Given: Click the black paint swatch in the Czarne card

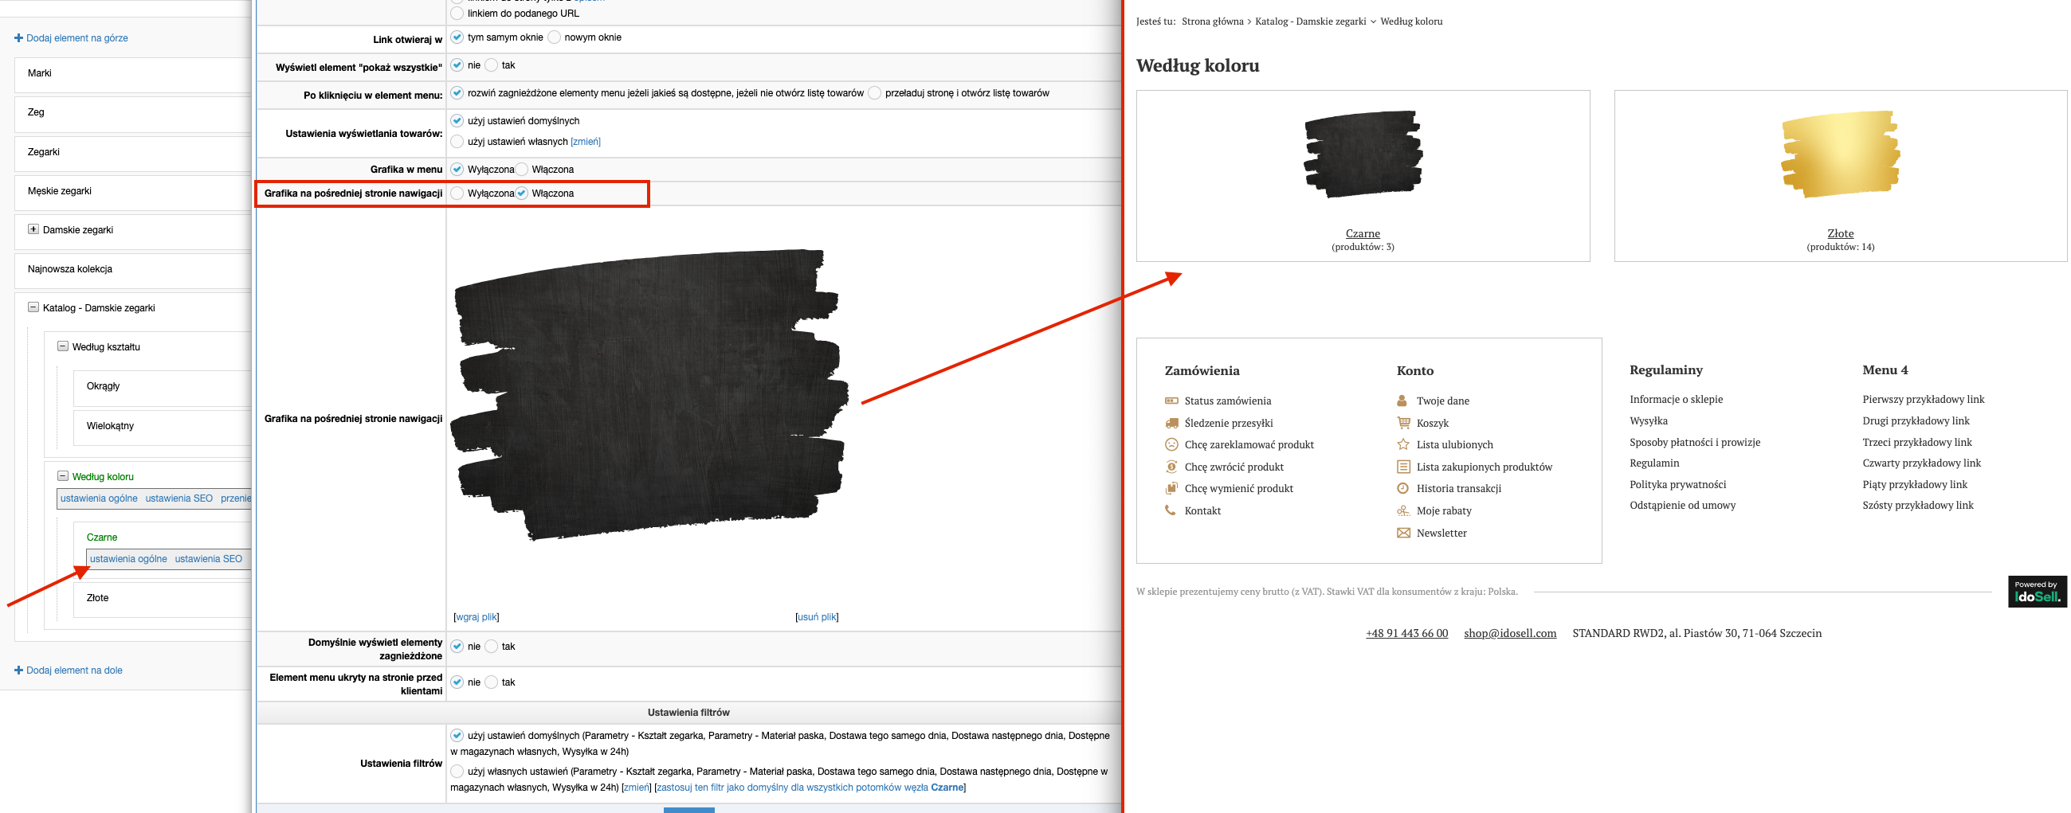Looking at the screenshot, I should [1363, 154].
